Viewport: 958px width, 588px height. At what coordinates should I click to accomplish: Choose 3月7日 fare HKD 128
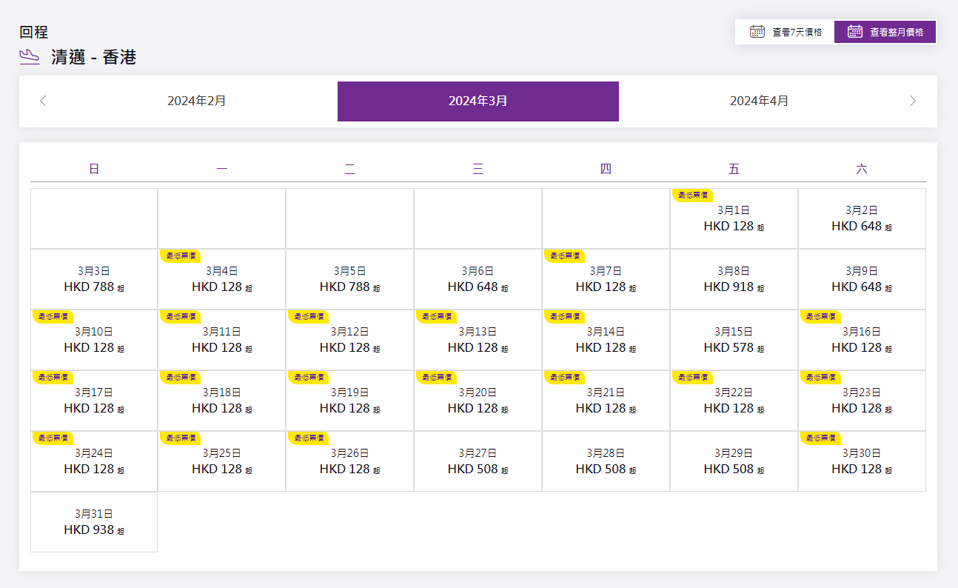click(x=606, y=280)
